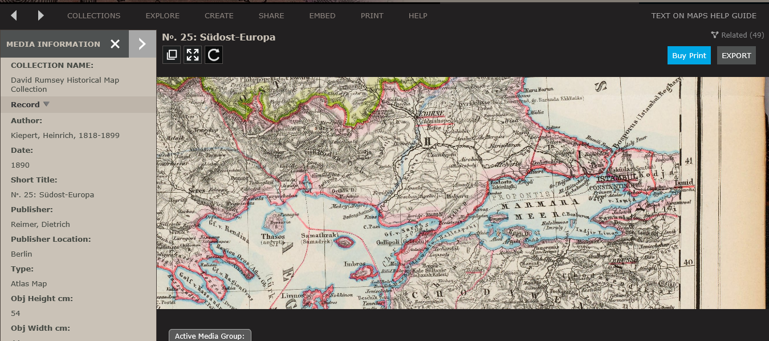Open Text on Maps Help Guide
This screenshot has height=341, width=769.
pos(704,15)
